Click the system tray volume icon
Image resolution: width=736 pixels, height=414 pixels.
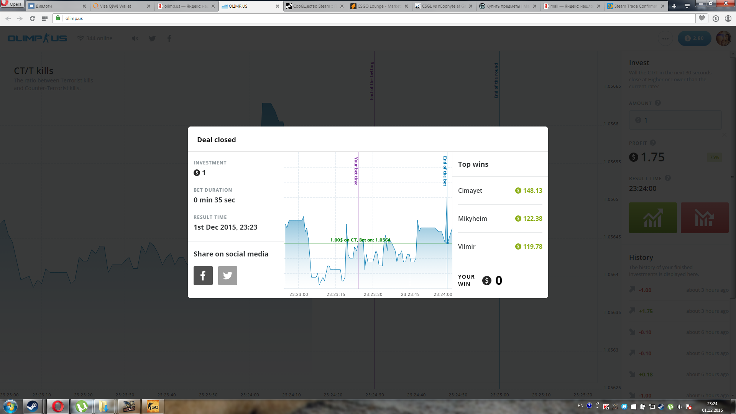[680, 407]
